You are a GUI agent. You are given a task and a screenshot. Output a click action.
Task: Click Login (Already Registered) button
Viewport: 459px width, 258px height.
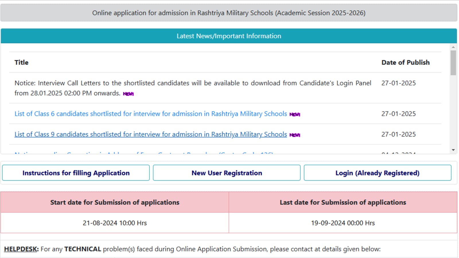(378, 173)
